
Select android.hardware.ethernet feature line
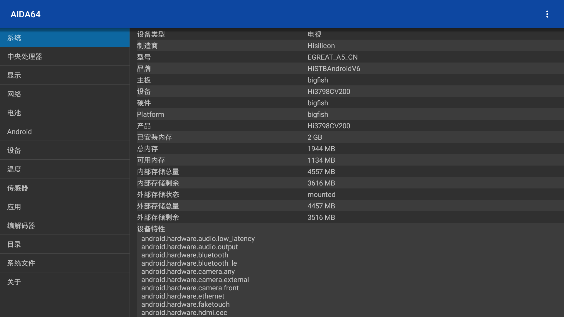[x=183, y=296]
